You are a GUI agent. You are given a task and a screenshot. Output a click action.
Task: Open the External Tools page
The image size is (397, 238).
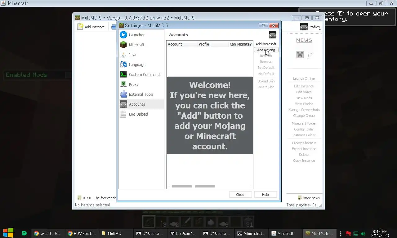pyautogui.click(x=141, y=94)
